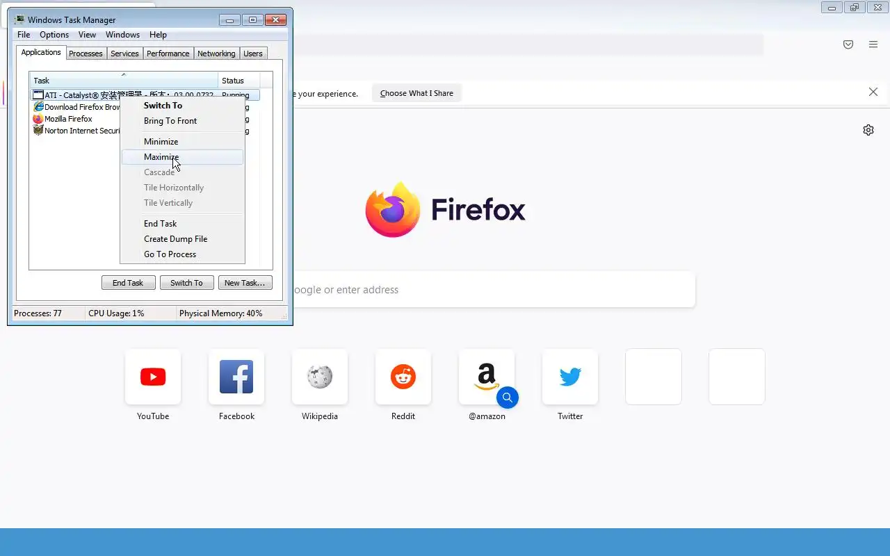Select the Download Firefox Browser task row
The height and width of the screenshot is (556, 890).
[75, 107]
